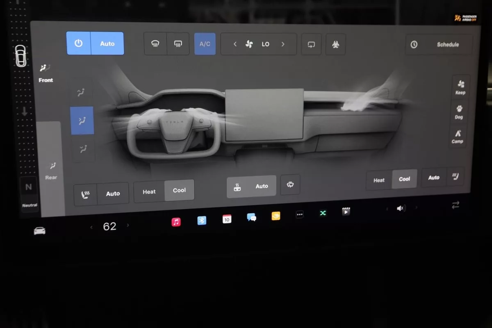Tap the front windshield defrost icon
Image resolution: width=492 pixels, height=328 pixels.
pos(155,44)
